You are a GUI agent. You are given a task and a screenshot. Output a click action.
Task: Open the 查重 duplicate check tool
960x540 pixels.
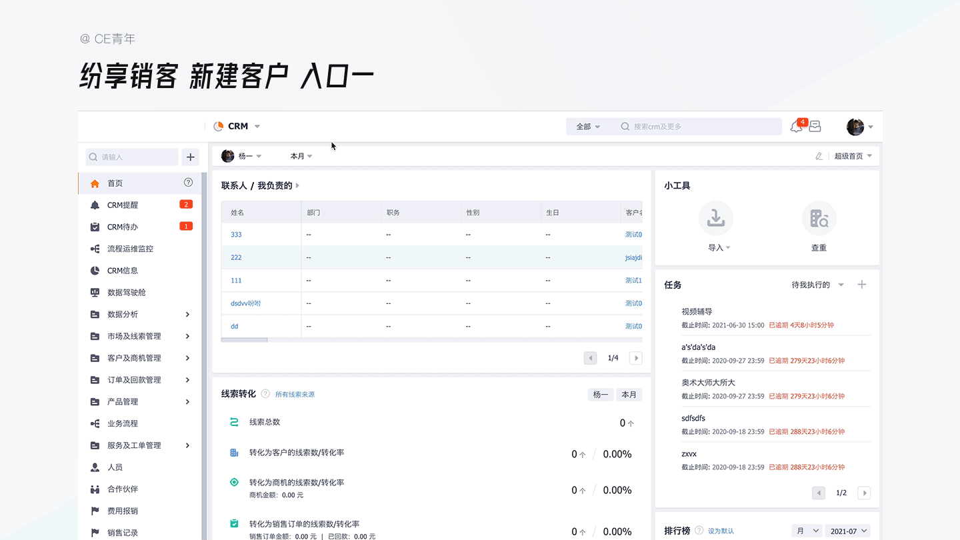pyautogui.click(x=819, y=218)
